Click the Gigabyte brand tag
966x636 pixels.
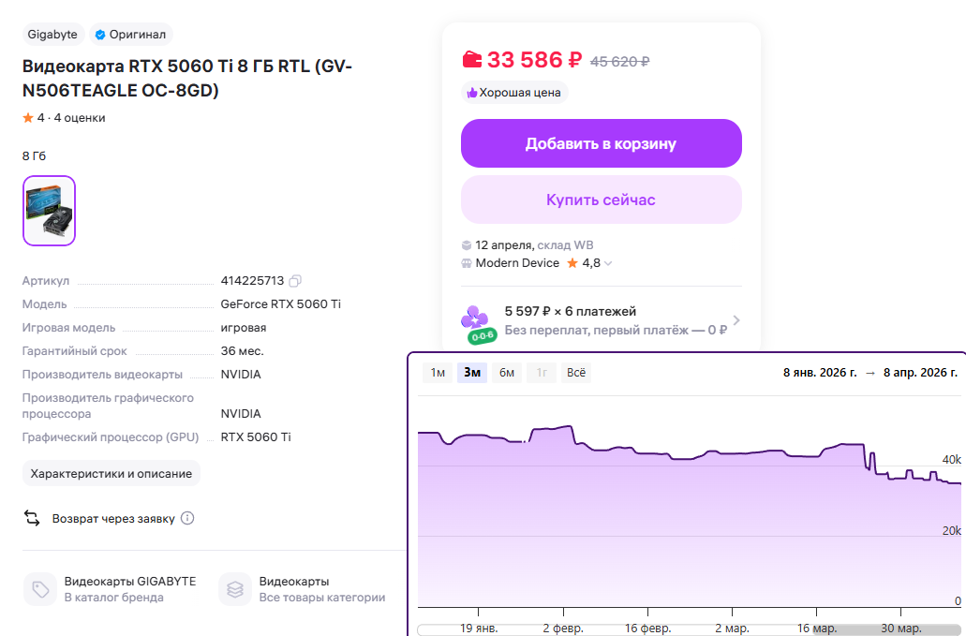click(52, 35)
